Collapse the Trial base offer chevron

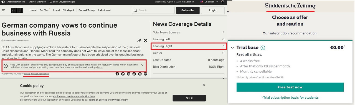(x=232, y=48)
